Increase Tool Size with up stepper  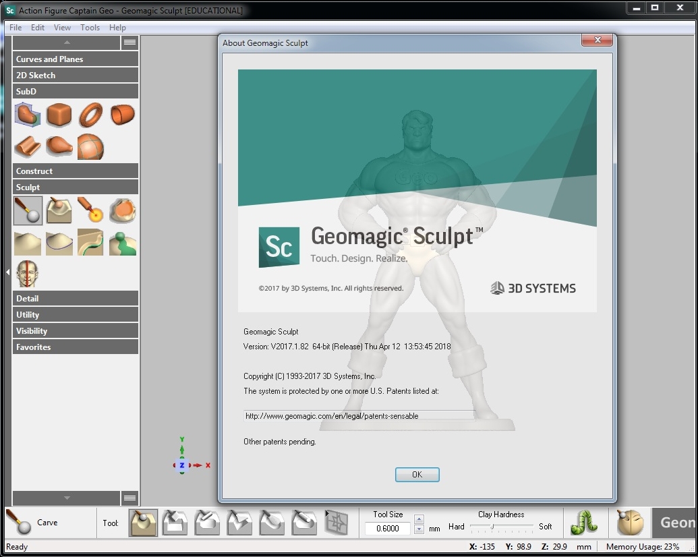(418, 519)
